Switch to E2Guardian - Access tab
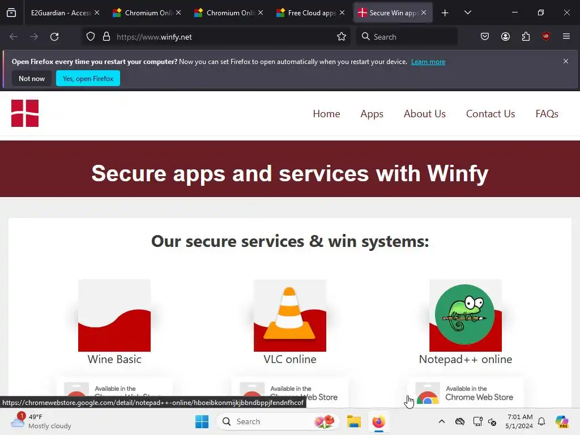This screenshot has width=580, height=435. click(61, 13)
